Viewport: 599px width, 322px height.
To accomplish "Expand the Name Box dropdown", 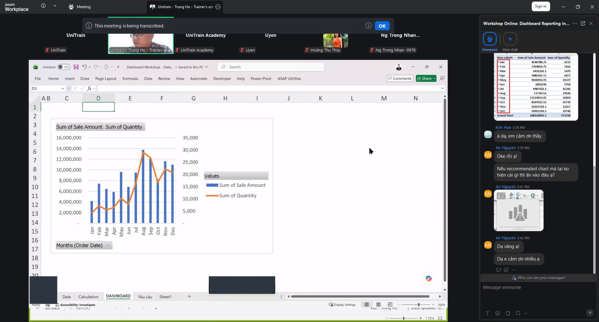I will tap(62, 89).
